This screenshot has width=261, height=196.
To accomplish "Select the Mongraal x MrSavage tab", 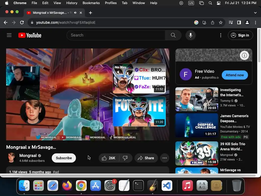I will 54,13.
